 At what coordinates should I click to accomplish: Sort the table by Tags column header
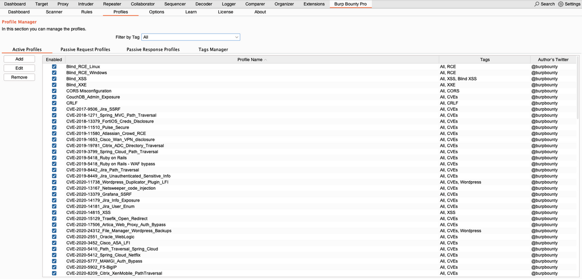click(x=484, y=60)
